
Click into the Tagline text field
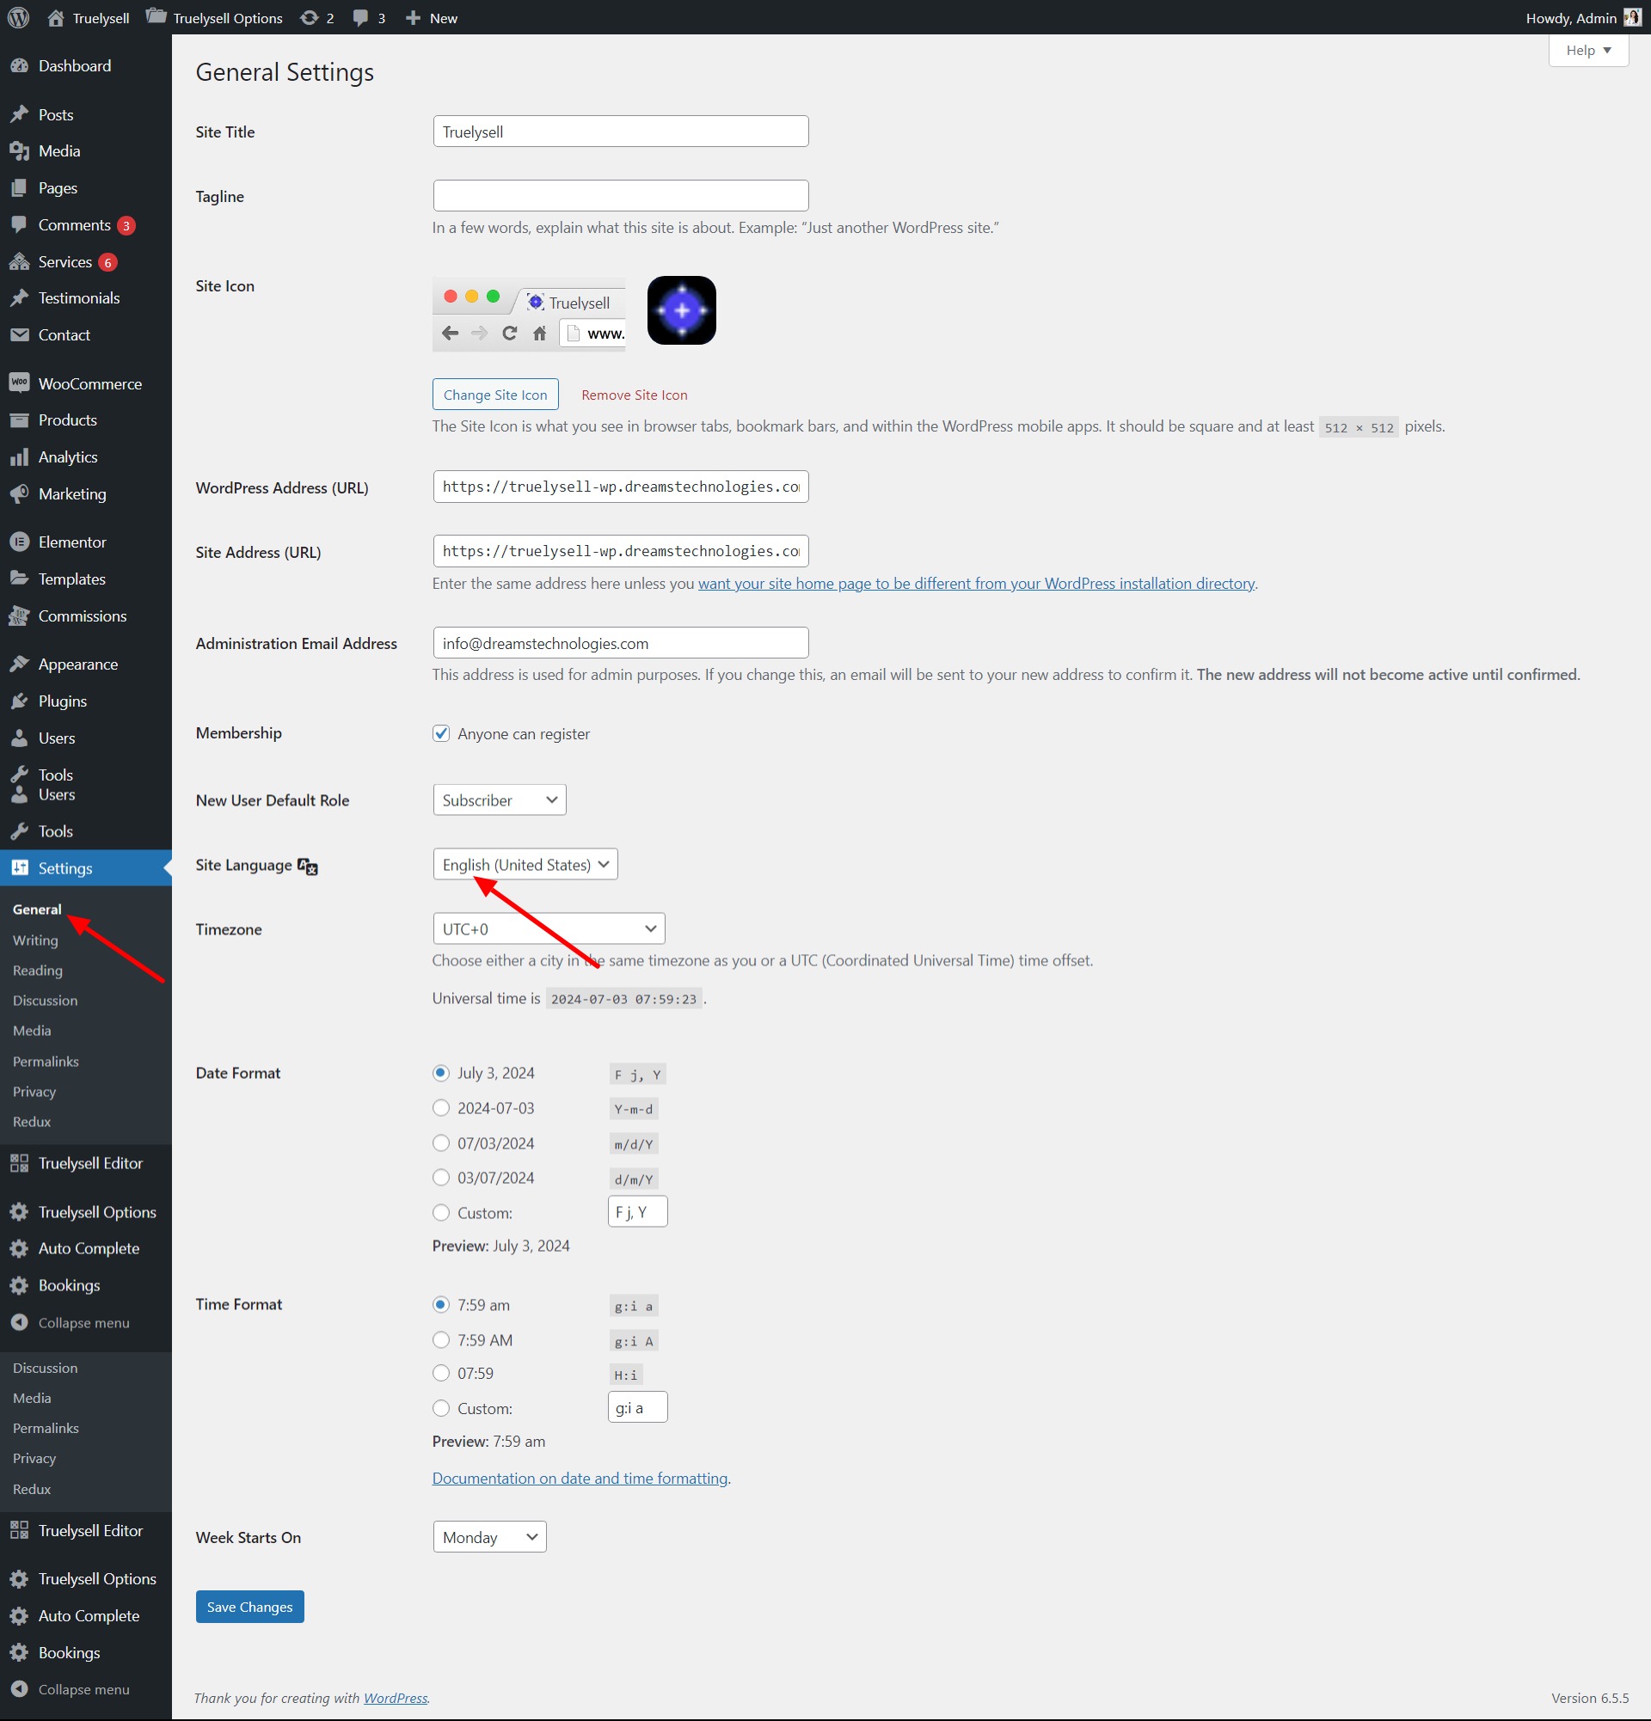coord(620,196)
